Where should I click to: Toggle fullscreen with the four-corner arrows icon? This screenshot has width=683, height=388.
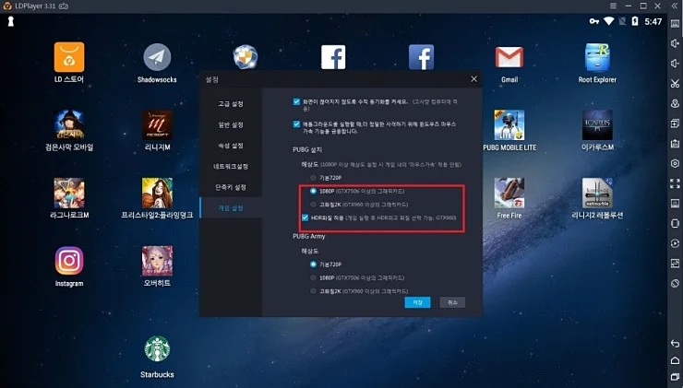(675, 183)
